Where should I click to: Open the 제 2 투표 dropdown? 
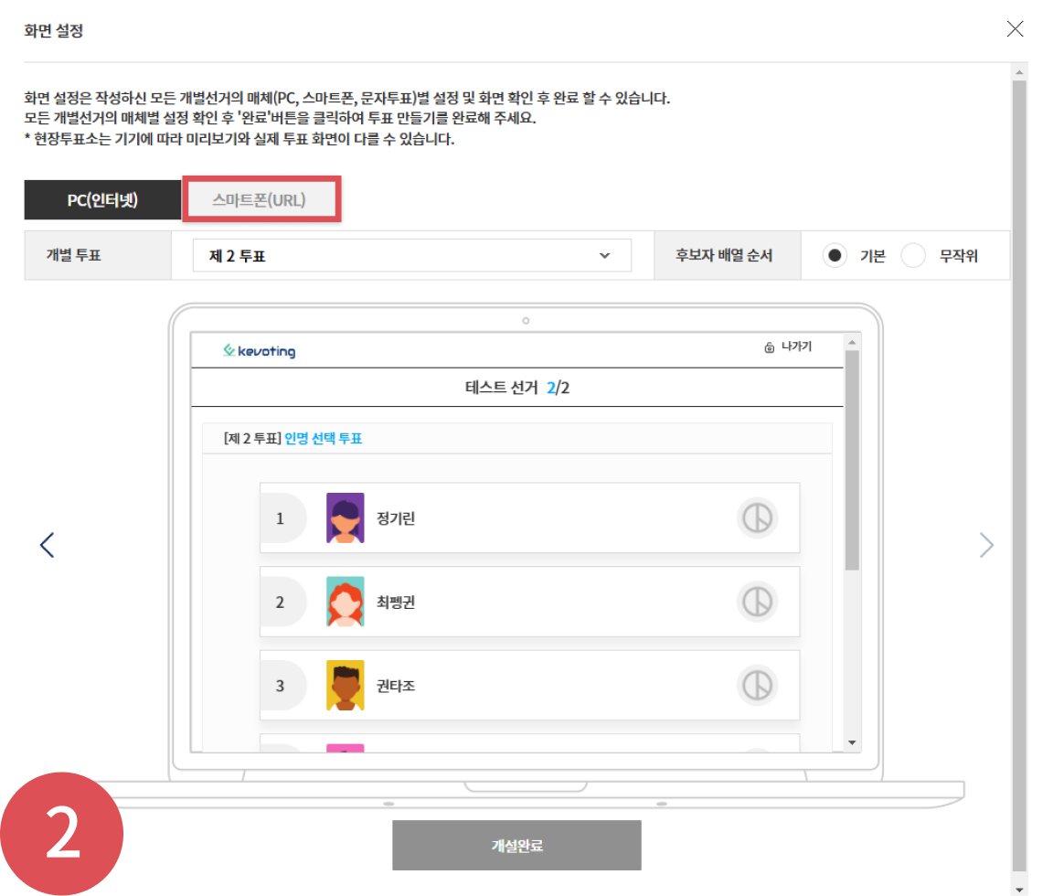tap(412, 256)
